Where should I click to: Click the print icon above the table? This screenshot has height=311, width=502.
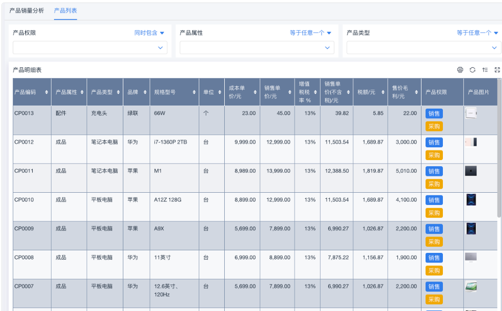coord(460,70)
